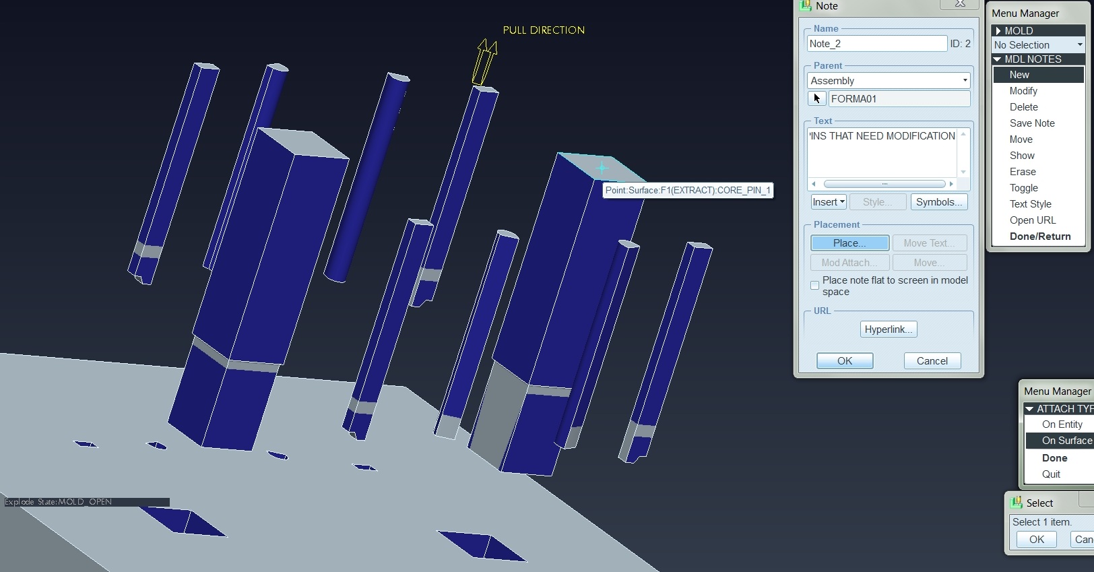Choose Text Style menu item
Screen dimensions: 1094x572
click(x=1030, y=204)
